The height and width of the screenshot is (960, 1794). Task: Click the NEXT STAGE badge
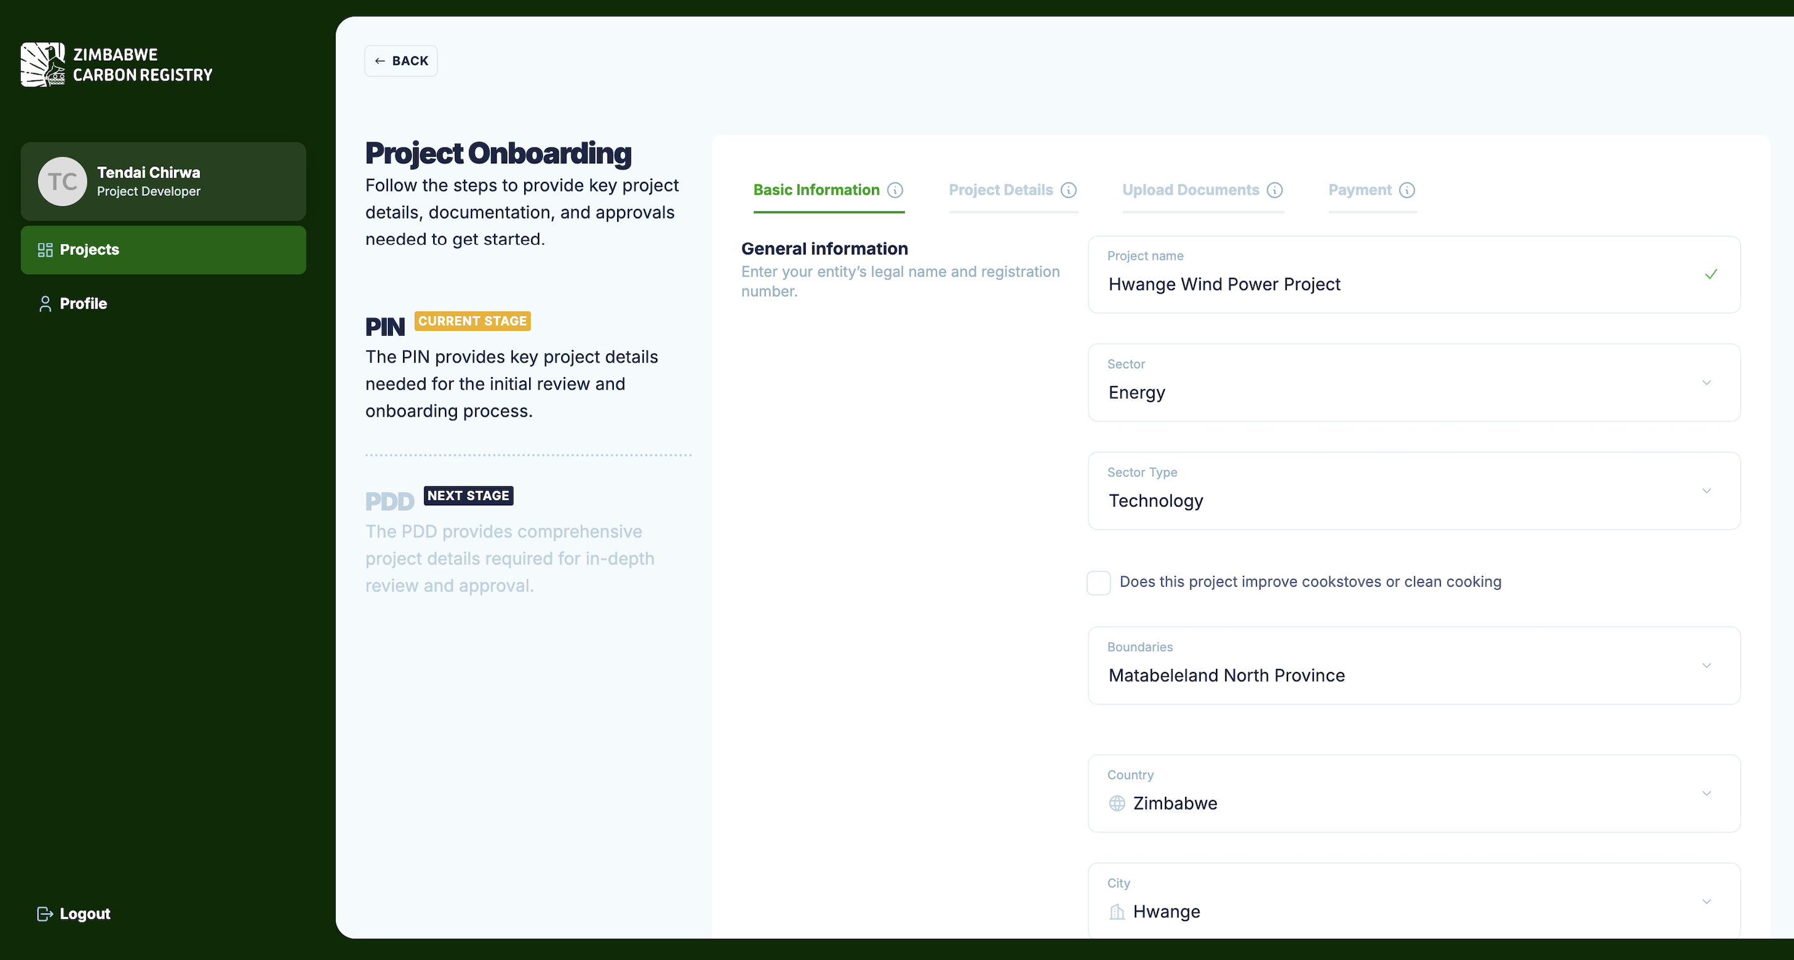click(468, 496)
